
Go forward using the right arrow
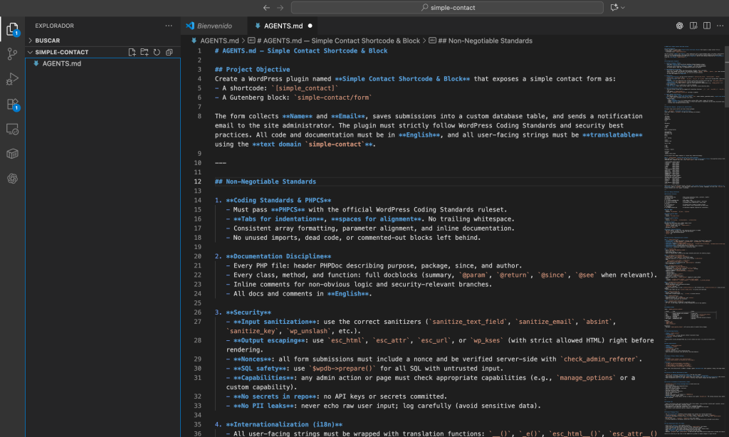(280, 7)
